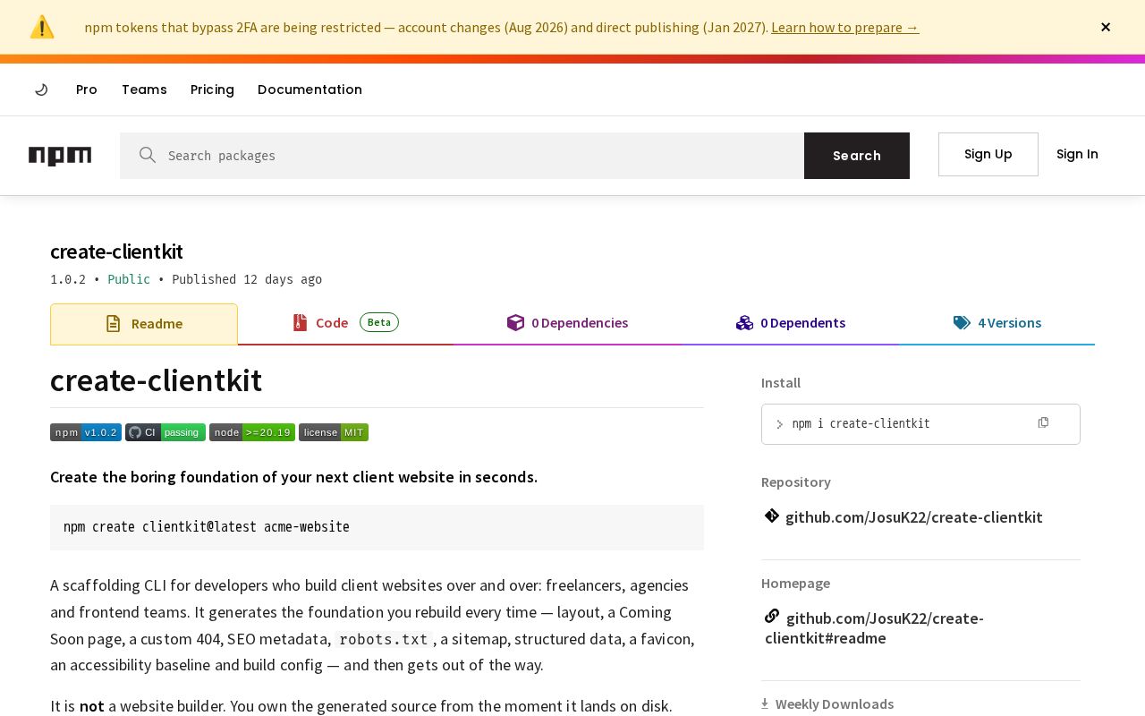
Task: Go to npm home via logo
Action: tap(60, 156)
